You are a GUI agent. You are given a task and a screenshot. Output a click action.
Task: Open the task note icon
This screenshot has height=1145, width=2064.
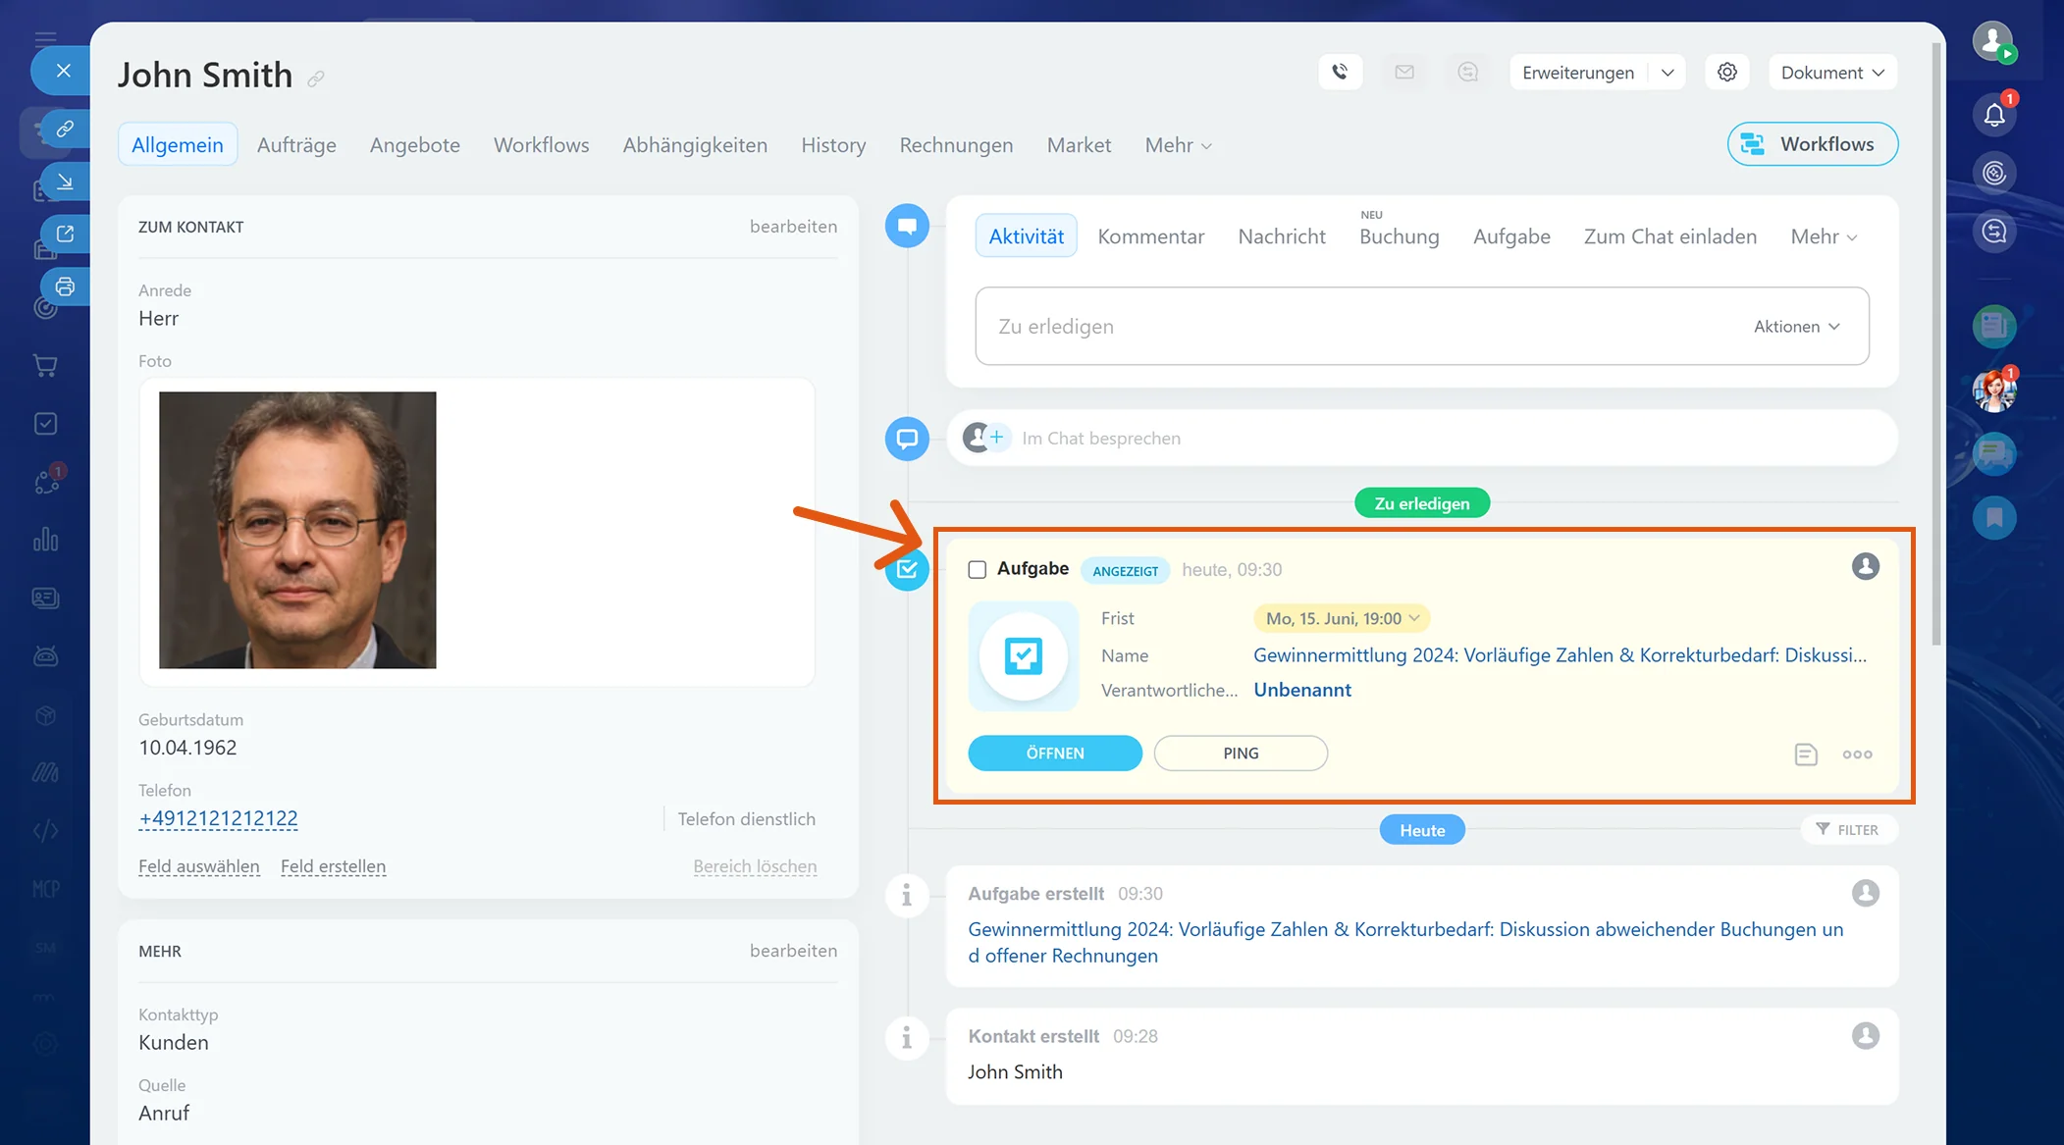pos(1806,754)
